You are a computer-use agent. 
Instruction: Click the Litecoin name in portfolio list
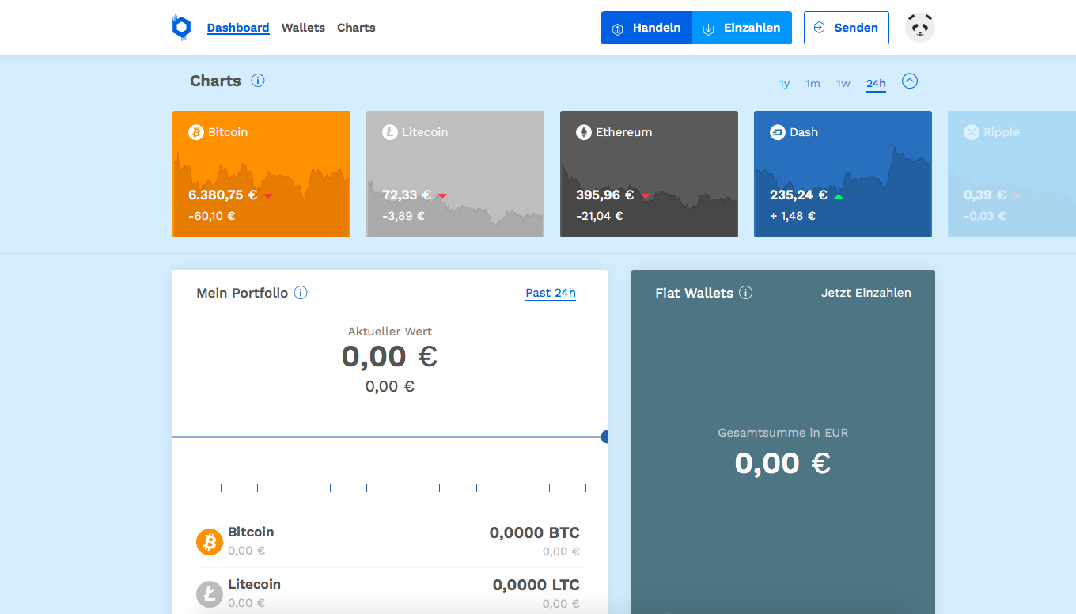click(254, 584)
